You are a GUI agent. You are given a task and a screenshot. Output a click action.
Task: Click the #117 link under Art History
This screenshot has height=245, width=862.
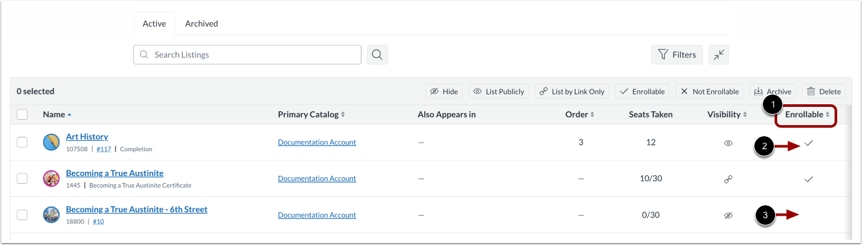point(104,149)
